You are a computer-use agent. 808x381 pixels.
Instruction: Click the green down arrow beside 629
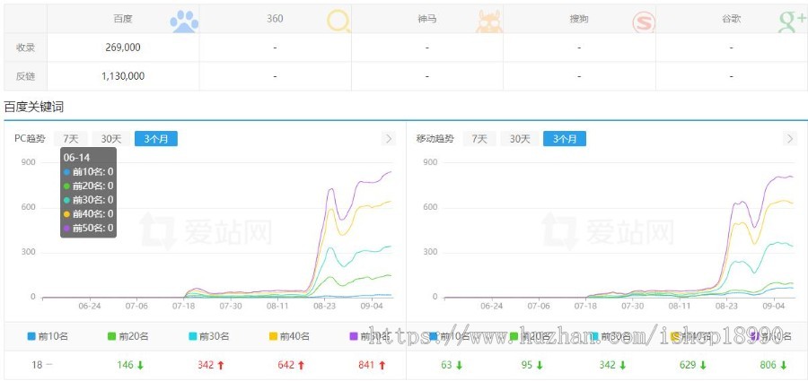(703, 365)
